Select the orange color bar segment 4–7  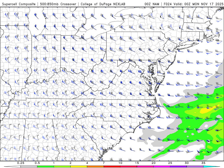(x=95, y=167)
